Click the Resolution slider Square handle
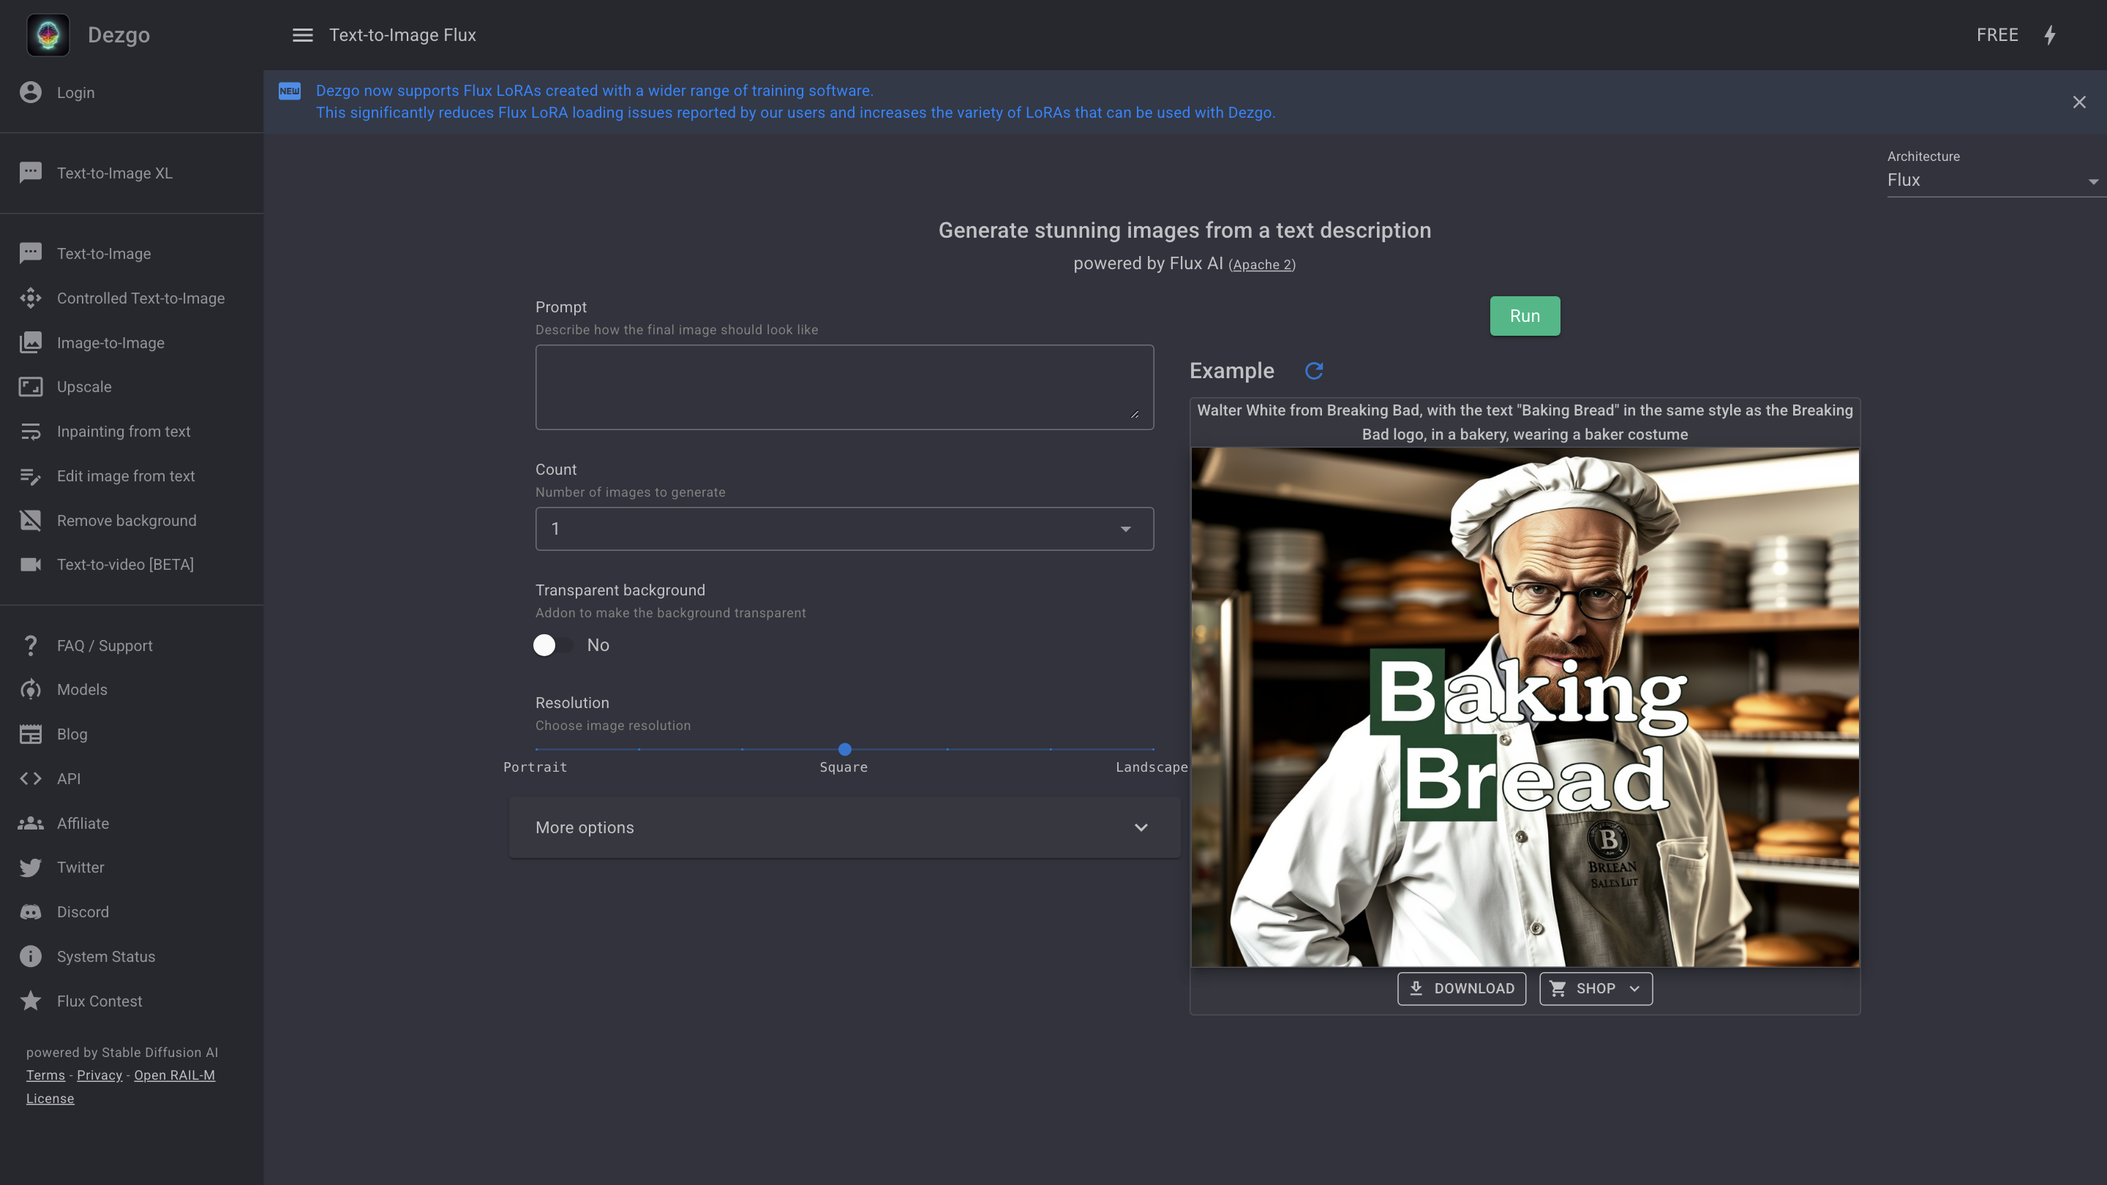The height and width of the screenshot is (1185, 2107). [x=845, y=749]
